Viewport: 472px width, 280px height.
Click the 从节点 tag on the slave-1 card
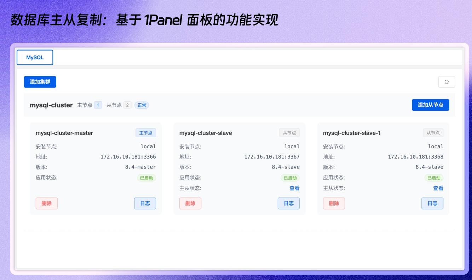pos(433,133)
